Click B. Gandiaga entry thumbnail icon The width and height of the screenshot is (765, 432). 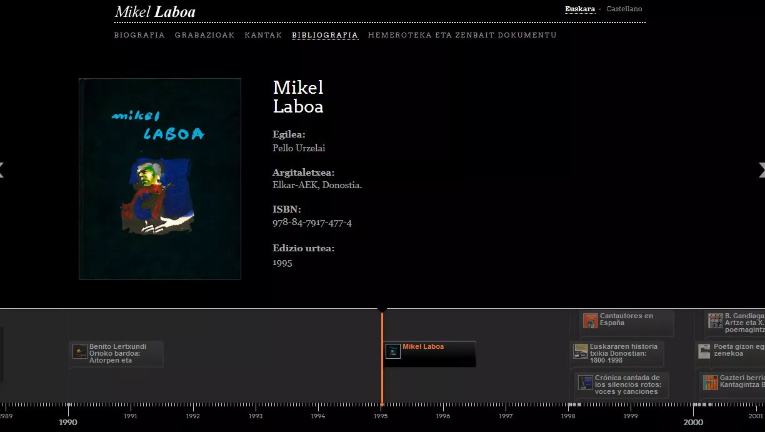[716, 321]
